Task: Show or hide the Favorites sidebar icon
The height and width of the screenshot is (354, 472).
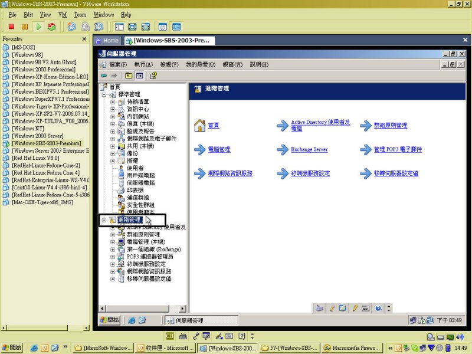Action: click(x=119, y=27)
